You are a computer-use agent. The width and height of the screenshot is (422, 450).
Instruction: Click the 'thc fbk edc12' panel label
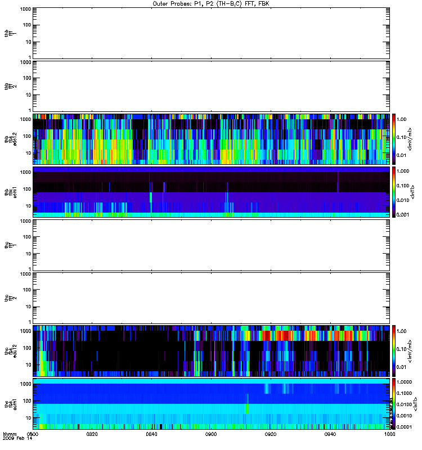coord(11,350)
